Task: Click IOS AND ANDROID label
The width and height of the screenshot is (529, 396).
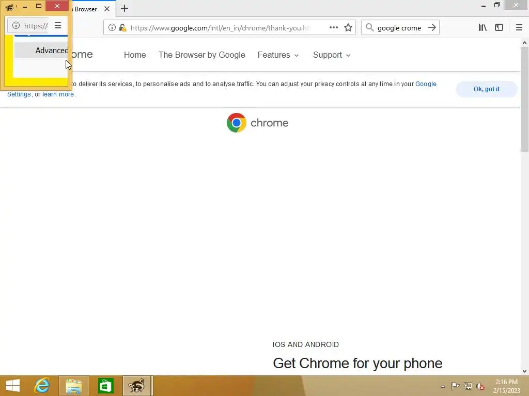Action: pyautogui.click(x=306, y=344)
